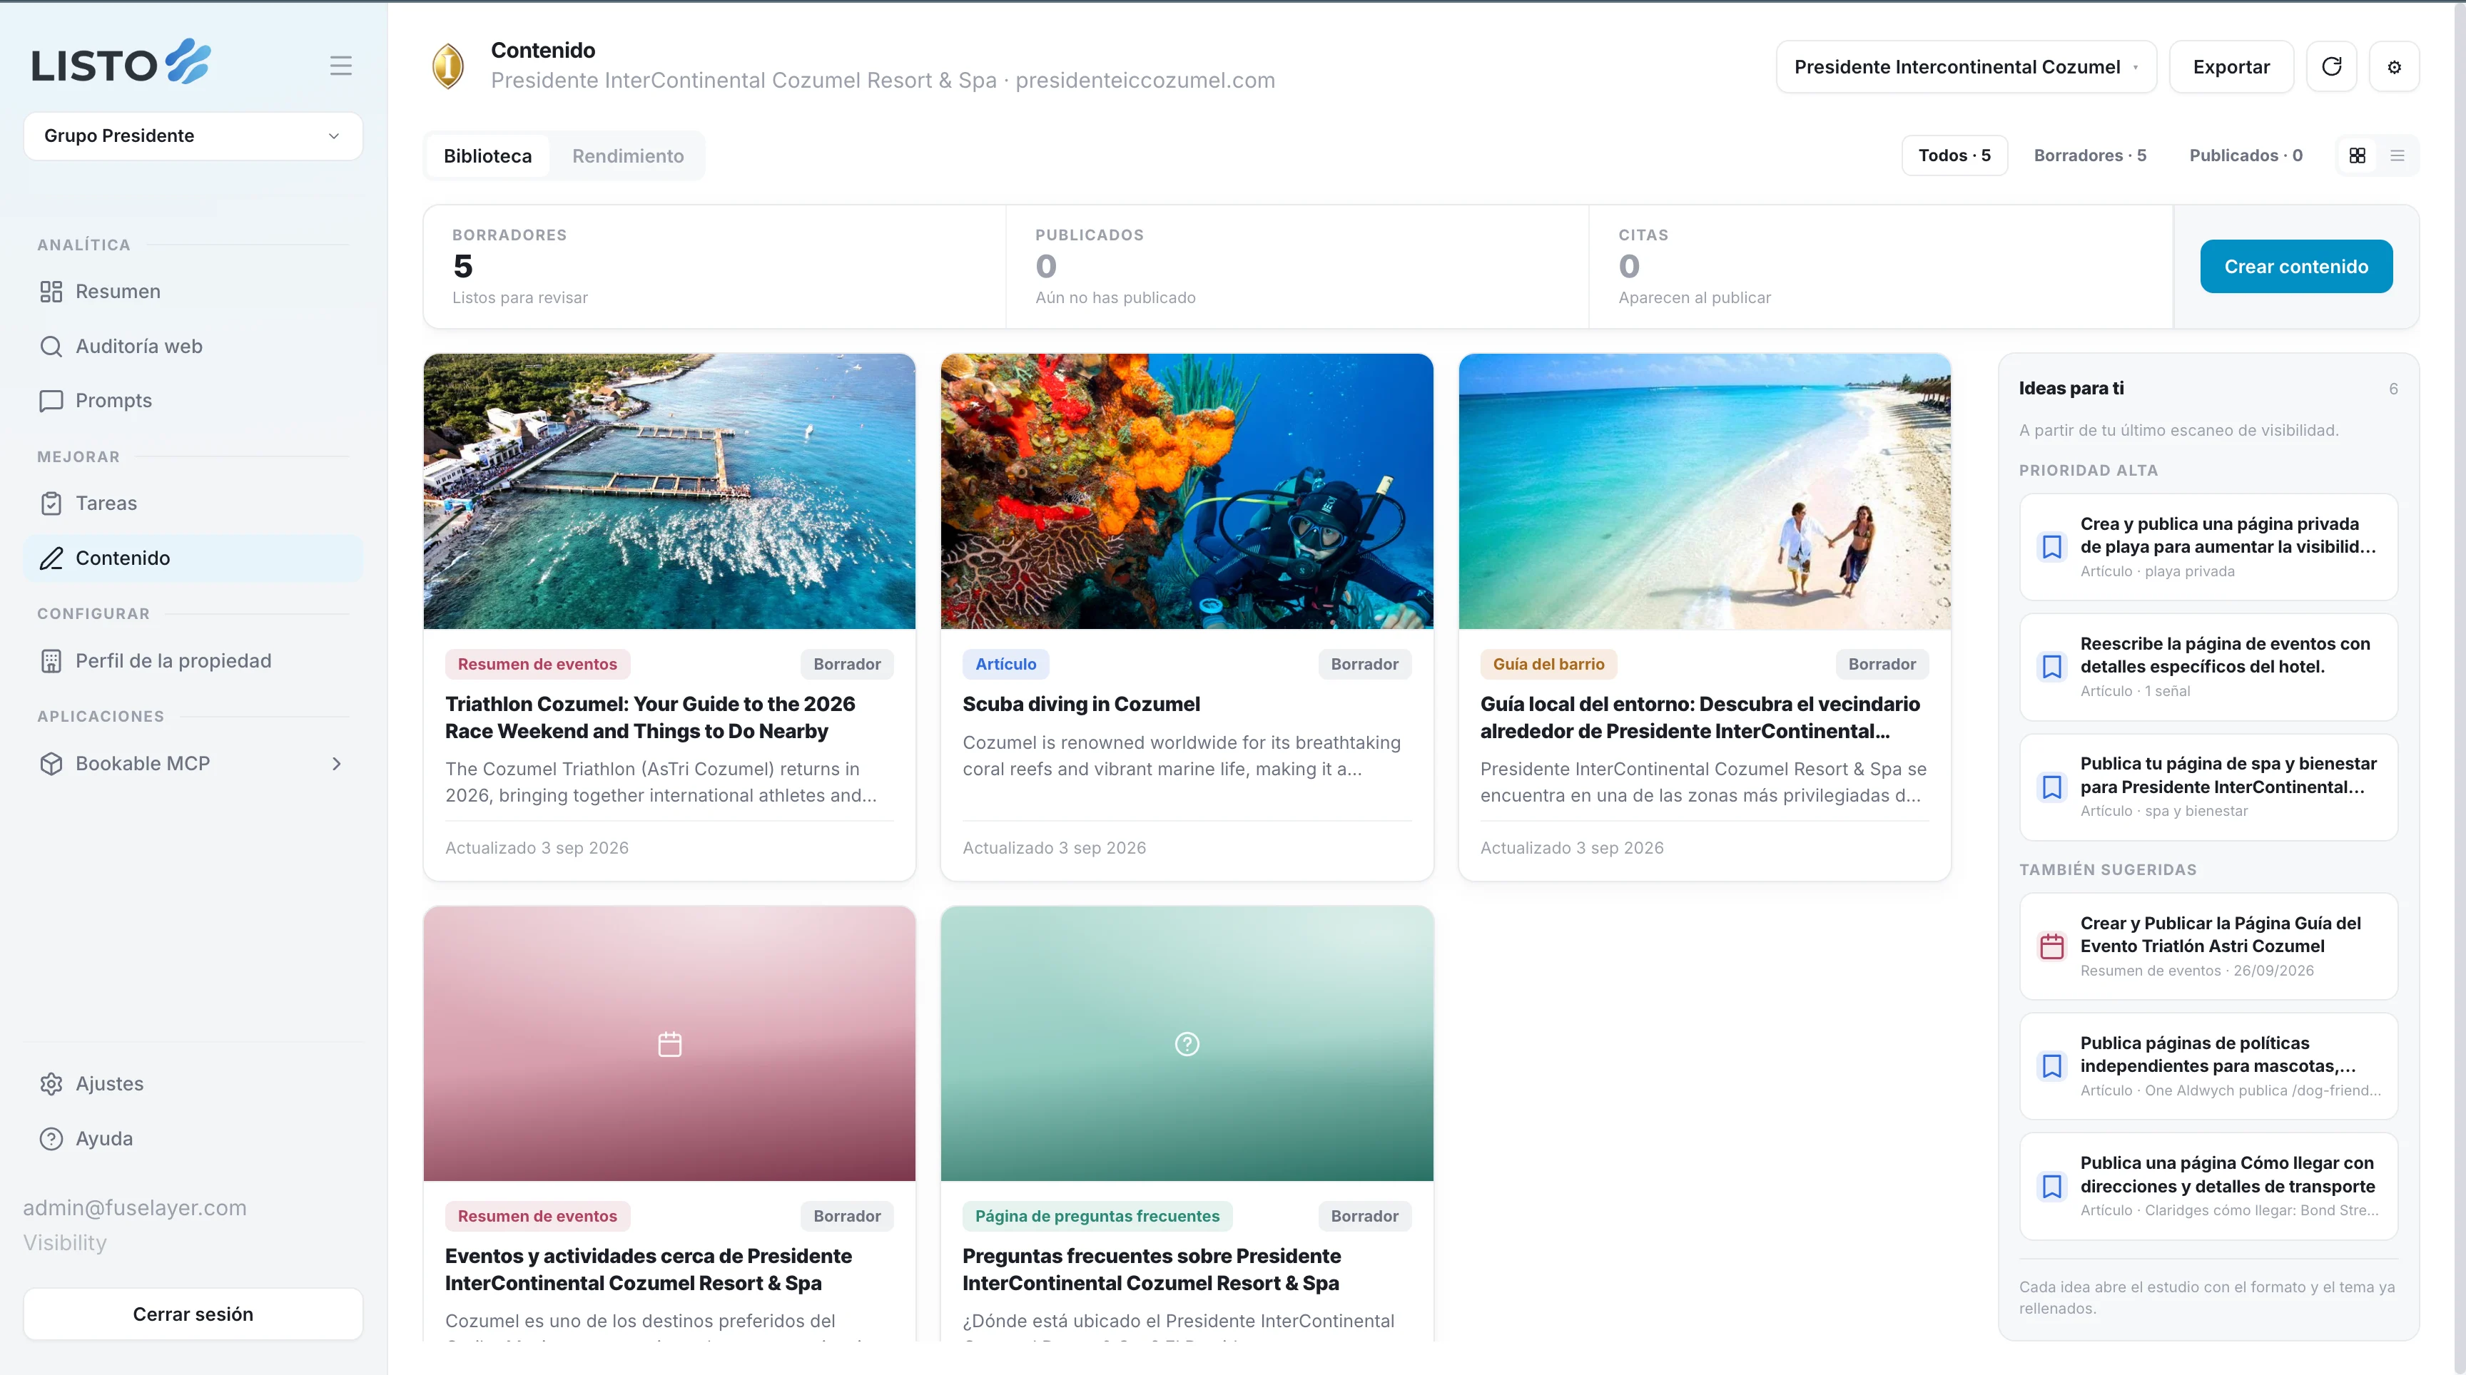The height and width of the screenshot is (1375, 2466).
Task: Go to Prompts in the sidebar
Action: 193,401
